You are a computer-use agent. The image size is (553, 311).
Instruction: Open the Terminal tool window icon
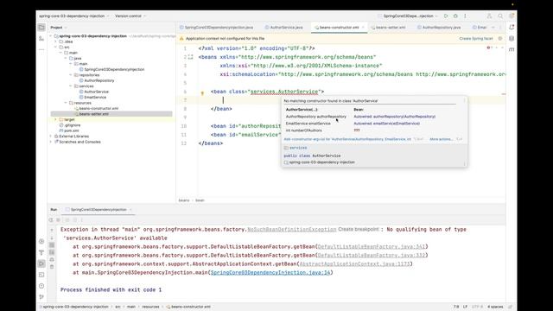[41, 275]
